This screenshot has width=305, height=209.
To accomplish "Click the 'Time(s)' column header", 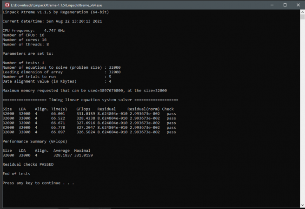I will (x=59, y=109).
